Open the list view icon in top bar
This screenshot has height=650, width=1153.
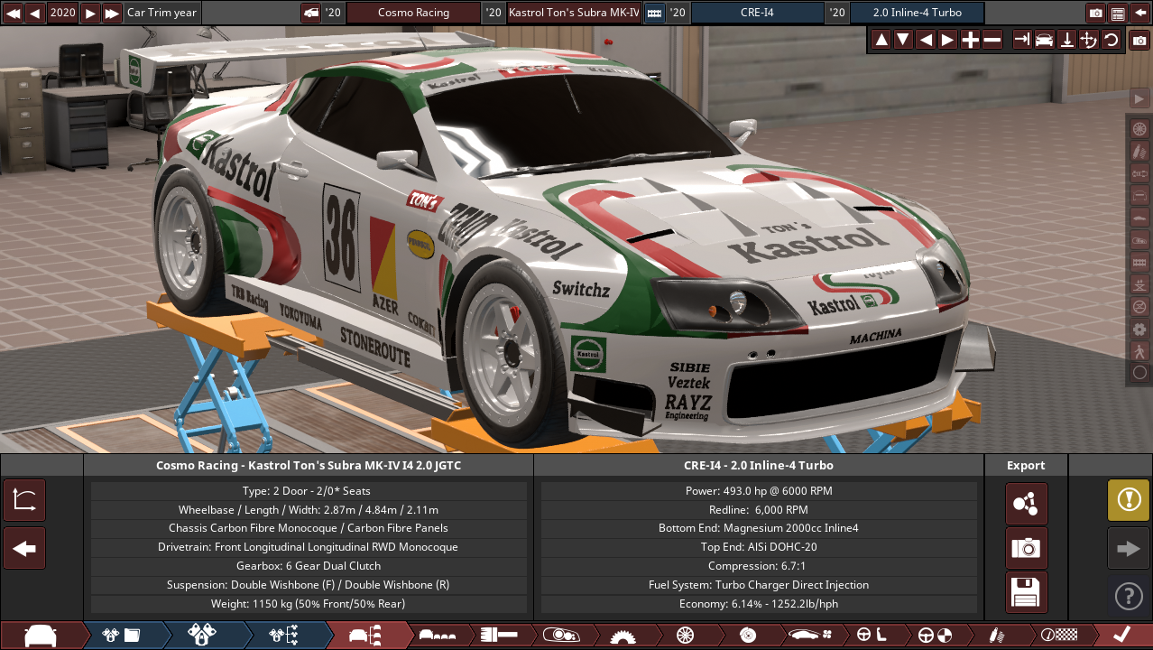pyautogui.click(x=1118, y=13)
